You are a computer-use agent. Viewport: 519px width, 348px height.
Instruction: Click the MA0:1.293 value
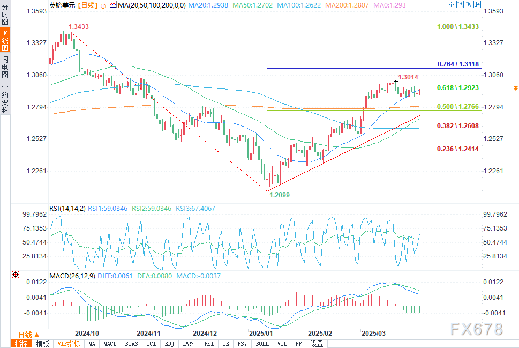(389, 5)
